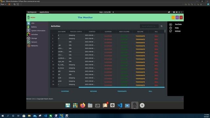Click KILL in row 5
This screenshot has width=210, height=118.
[156, 49]
